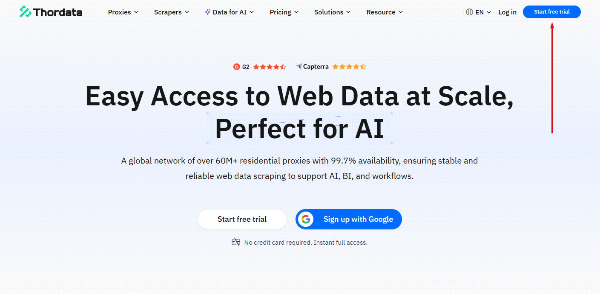
Task: Expand the Proxies dropdown chevron
Action: [136, 12]
